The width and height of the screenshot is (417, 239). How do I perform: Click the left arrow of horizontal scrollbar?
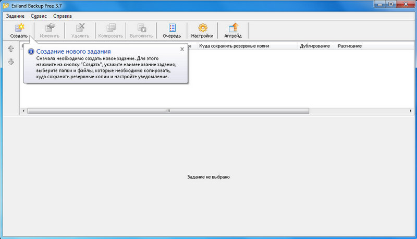pos(23,111)
